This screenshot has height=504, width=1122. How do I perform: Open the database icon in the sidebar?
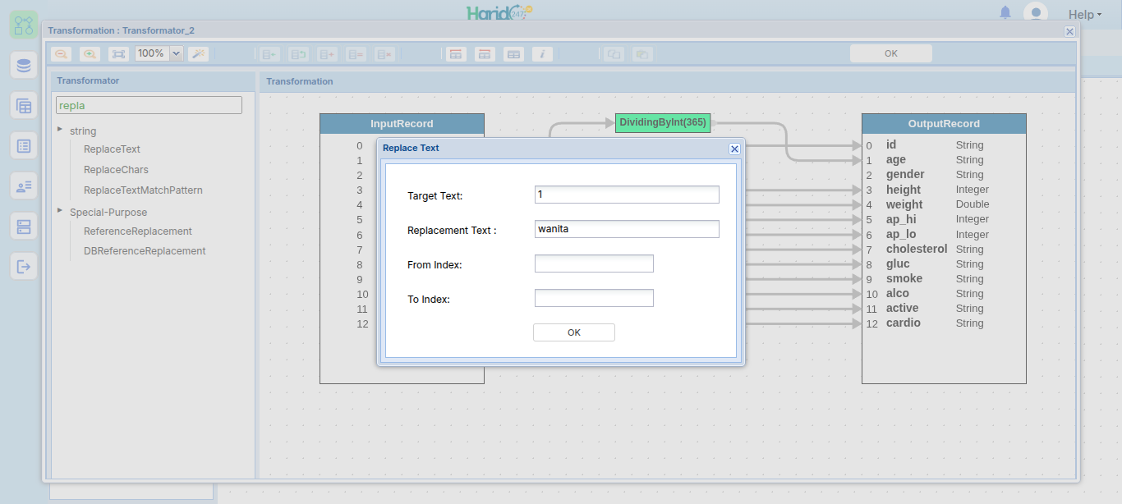[x=24, y=65]
